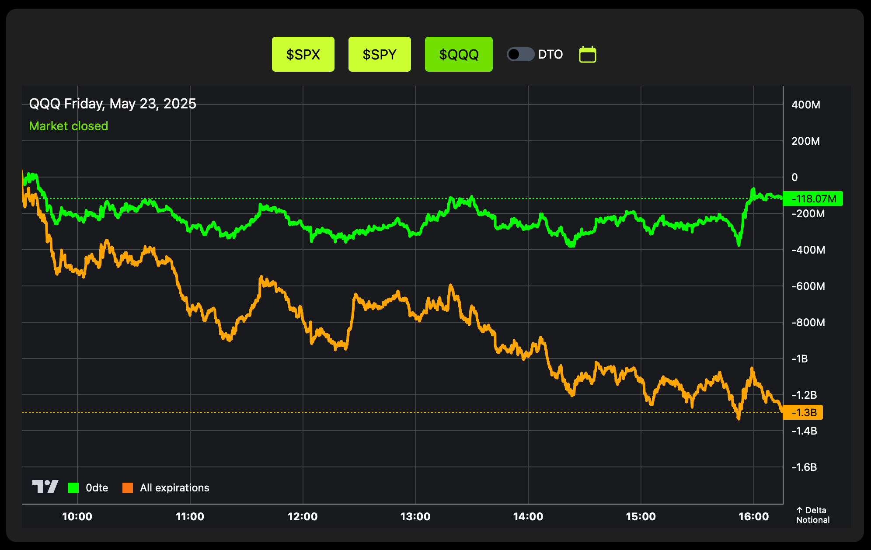Click the -600M y-axis label

(x=808, y=286)
